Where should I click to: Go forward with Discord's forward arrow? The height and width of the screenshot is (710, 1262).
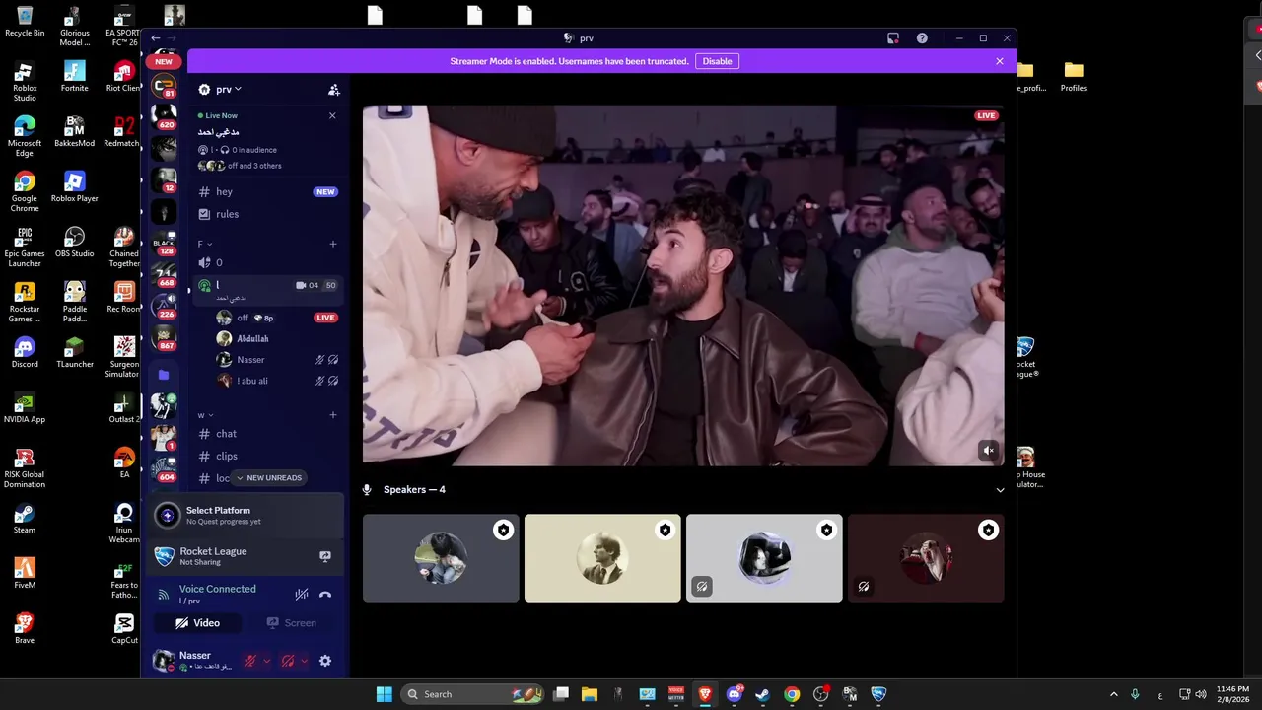[x=174, y=38]
